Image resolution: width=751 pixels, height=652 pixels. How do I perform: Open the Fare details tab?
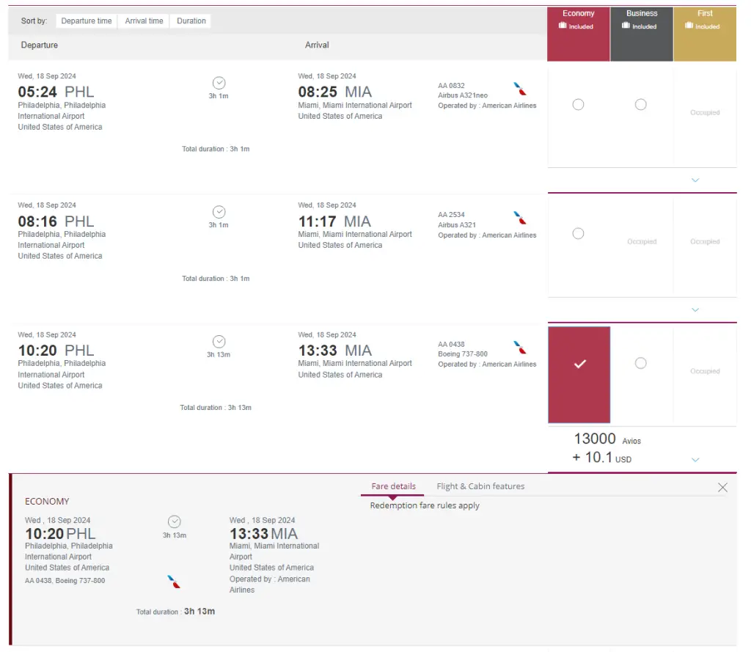tap(393, 486)
